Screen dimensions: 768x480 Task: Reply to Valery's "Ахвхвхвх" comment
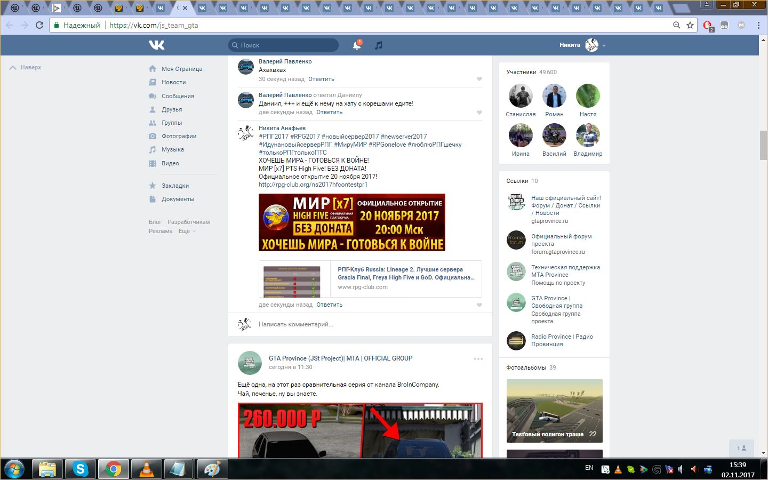[321, 79]
